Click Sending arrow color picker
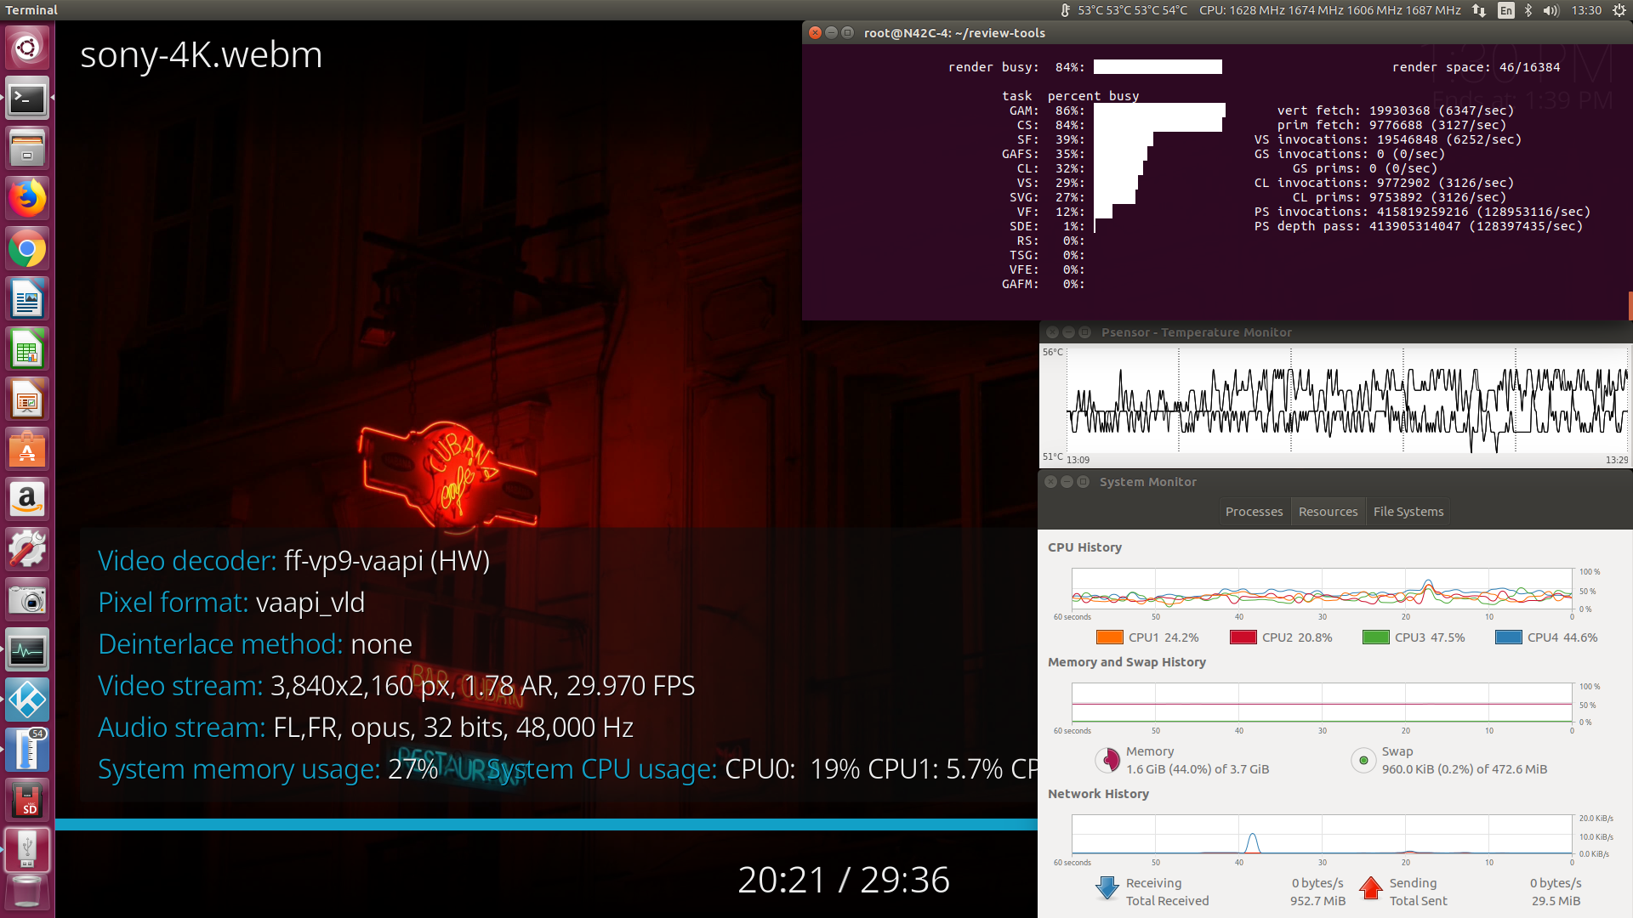The image size is (1633, 918). click(1371, 888)
